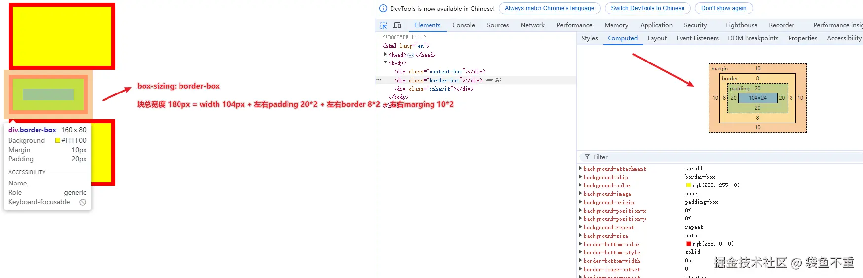Image resolution: width=863 pixels, height=278 pixels.
Task: Click the margin label in box model
Action: point(719,68)
